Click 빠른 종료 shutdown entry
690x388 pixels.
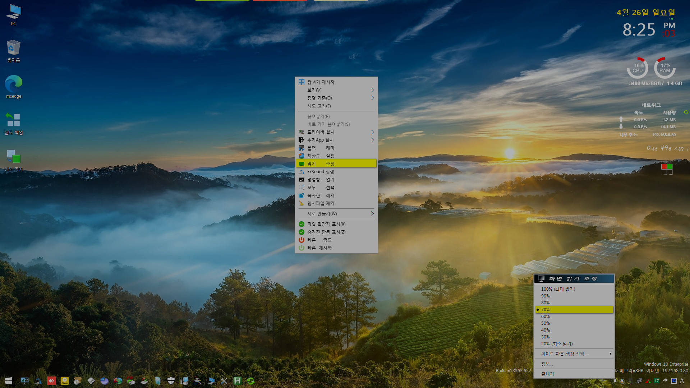336,240
